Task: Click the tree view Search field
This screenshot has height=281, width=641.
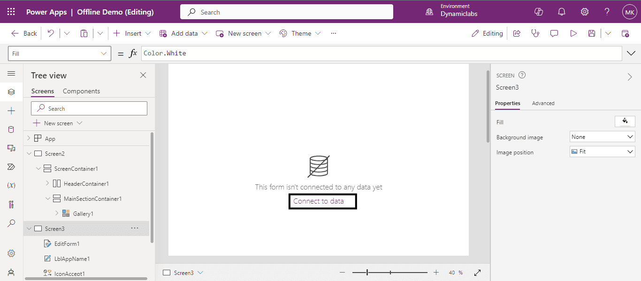Action: 89,108
